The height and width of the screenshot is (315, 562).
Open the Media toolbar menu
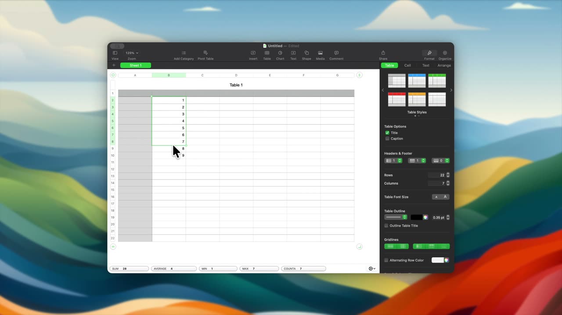[321, 53]
